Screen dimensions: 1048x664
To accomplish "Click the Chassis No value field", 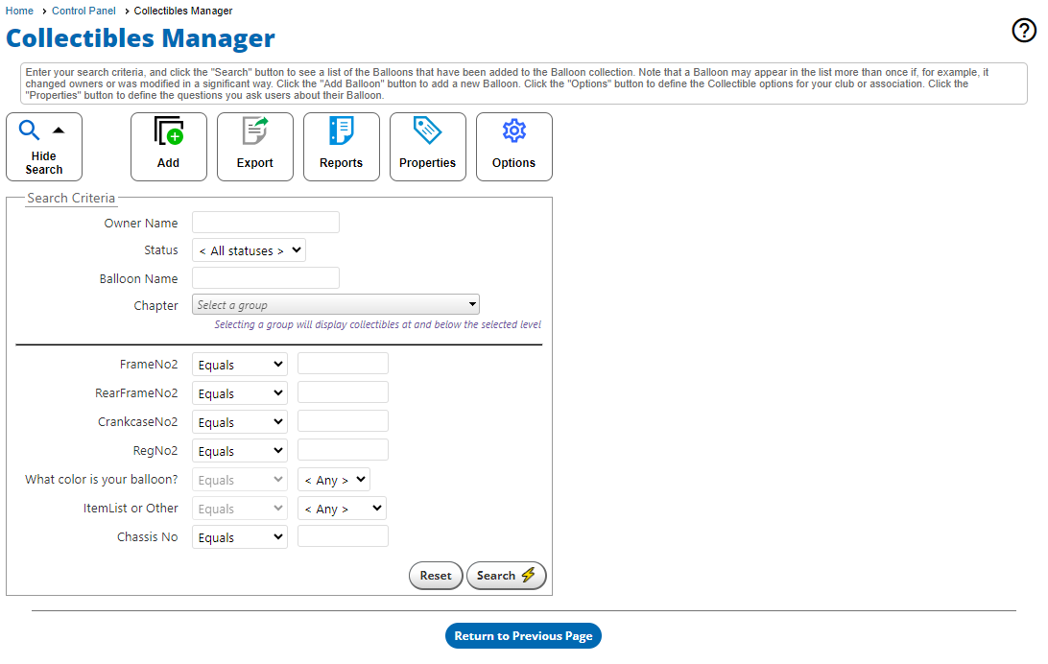I will [x=343, y=536].
